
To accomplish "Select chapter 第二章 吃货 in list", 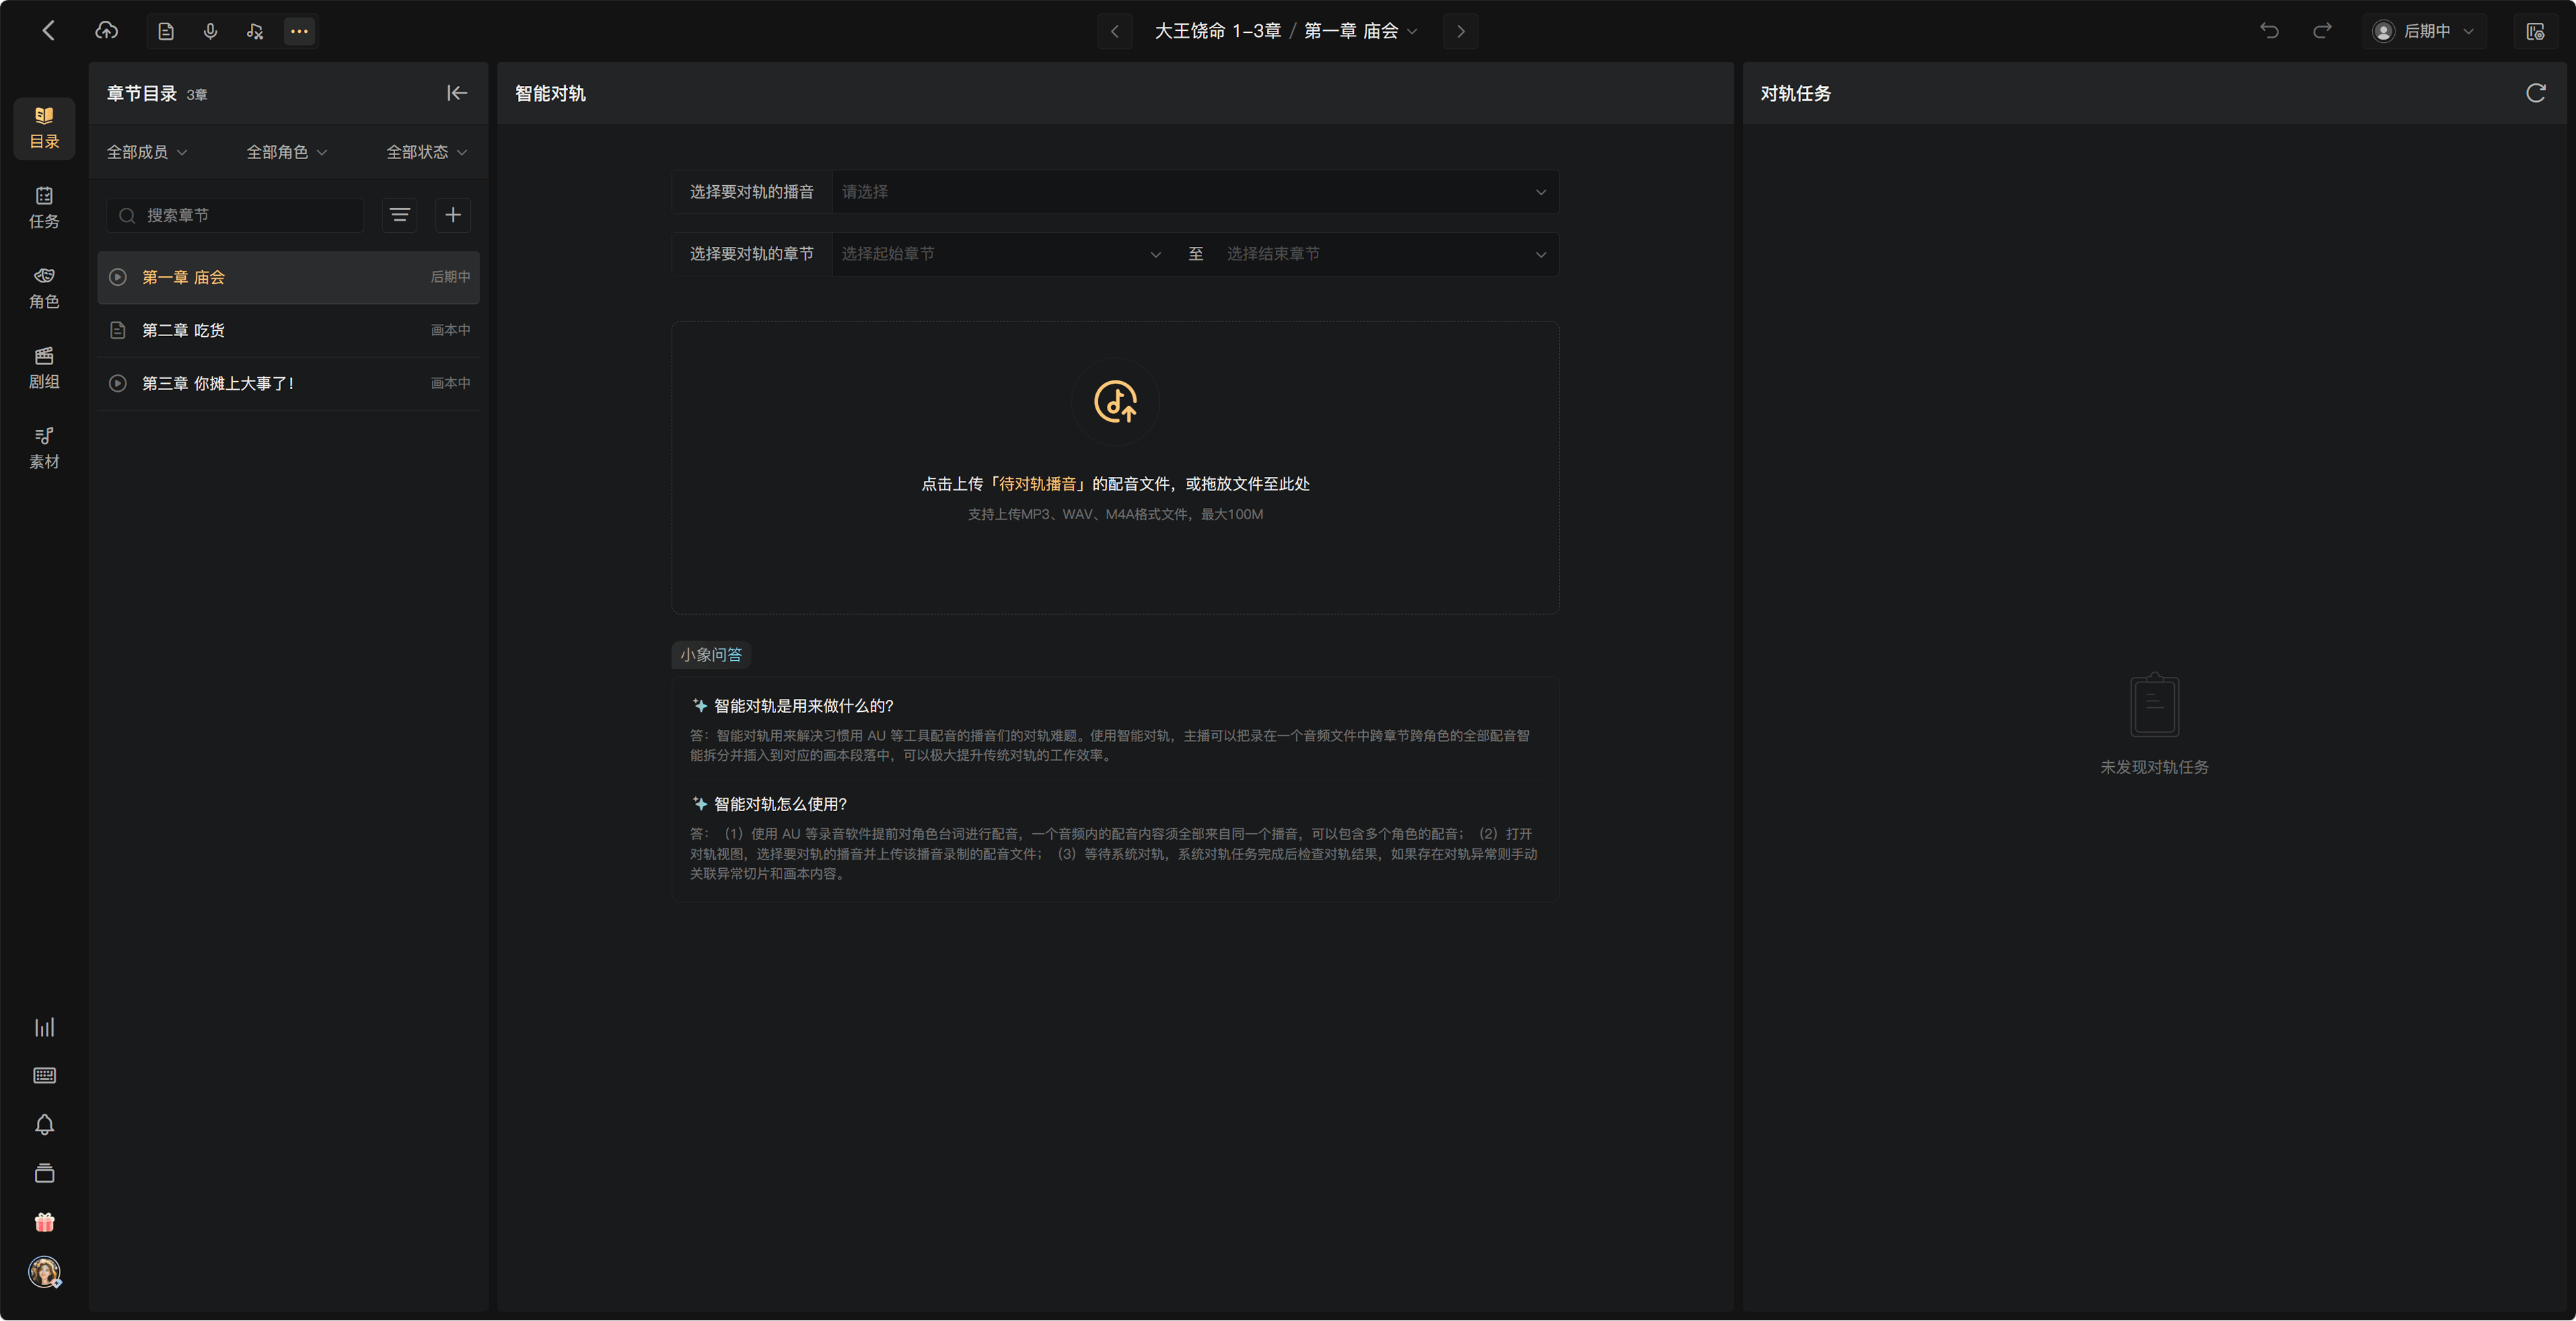I will tap(288, 330).
